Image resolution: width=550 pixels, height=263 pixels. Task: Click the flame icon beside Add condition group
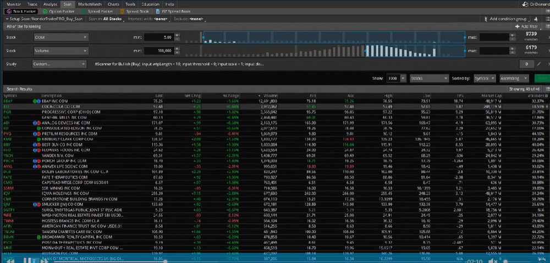click(536, 19)
